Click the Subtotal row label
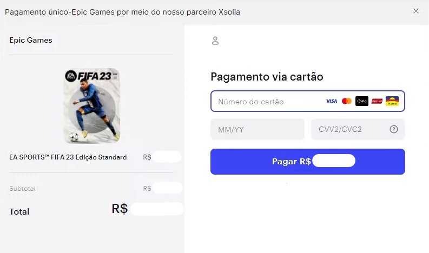The image size is (429, 253). click(22, 189)
